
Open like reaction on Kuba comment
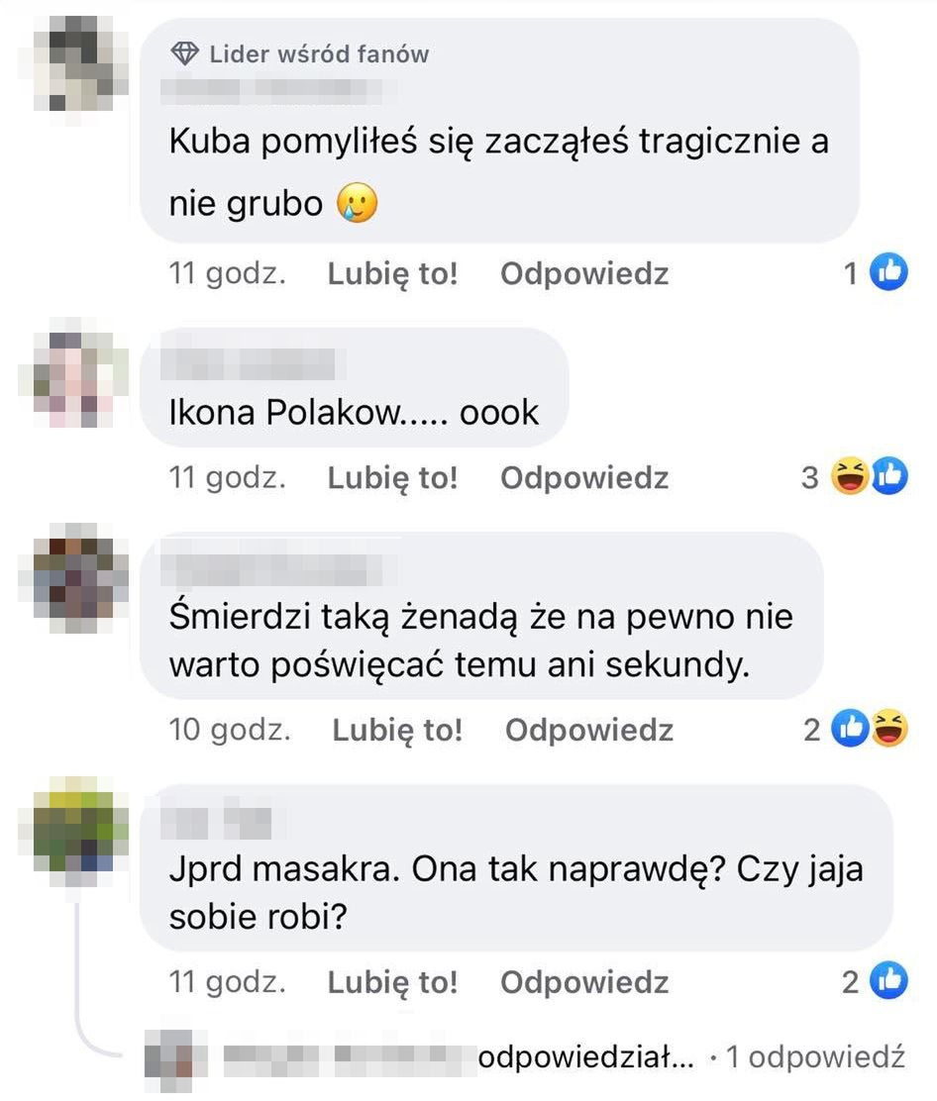889,271
